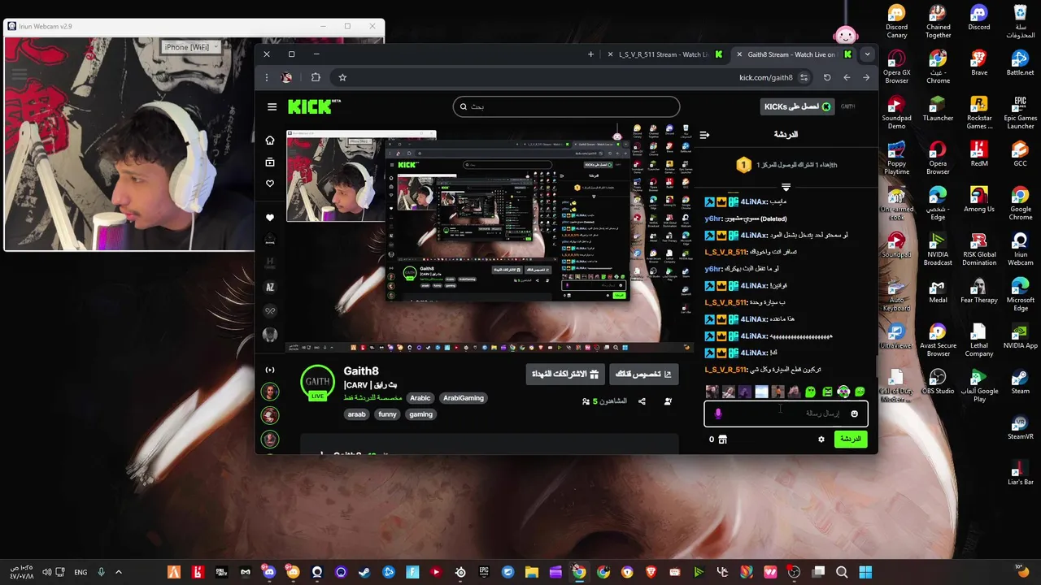Click the filled heart icon in sidebar

click(x=270, y=217)
